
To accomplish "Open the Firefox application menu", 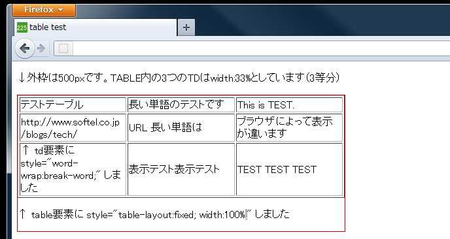I will pyautogui.click(x=44, y=10).
